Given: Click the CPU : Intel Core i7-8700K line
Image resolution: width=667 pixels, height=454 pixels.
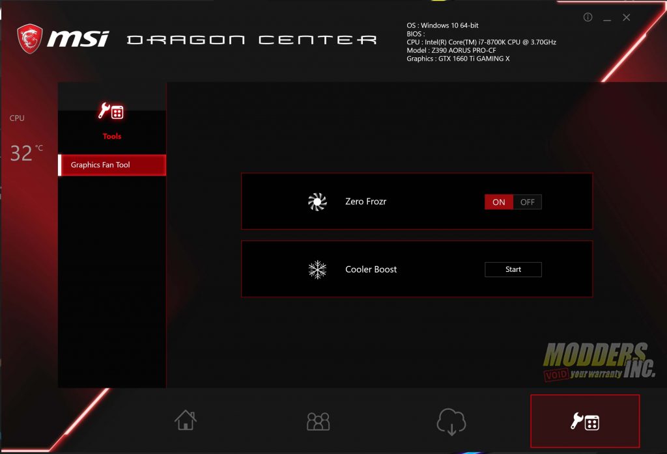Looking at the screenshot, I should click(x=481, y=42).
